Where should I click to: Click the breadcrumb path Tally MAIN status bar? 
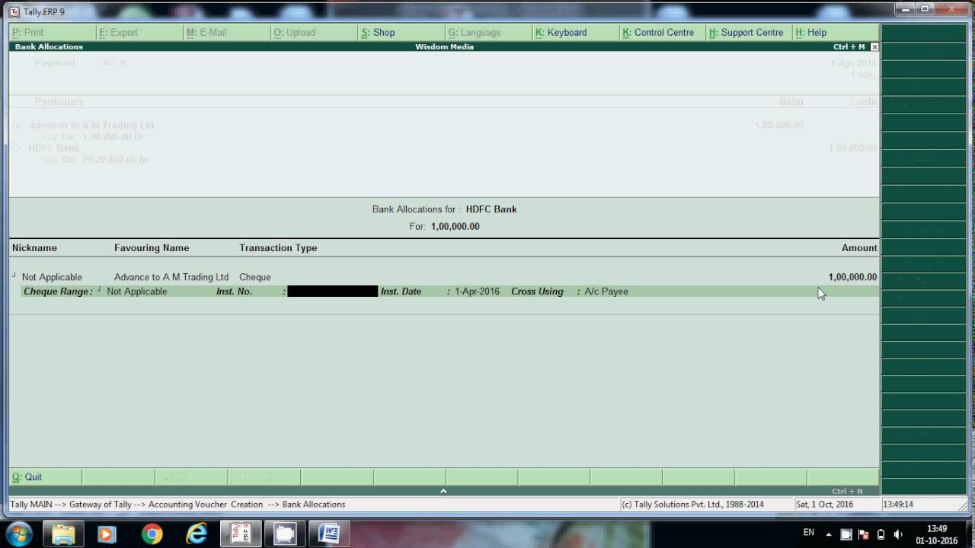point(177,505)
